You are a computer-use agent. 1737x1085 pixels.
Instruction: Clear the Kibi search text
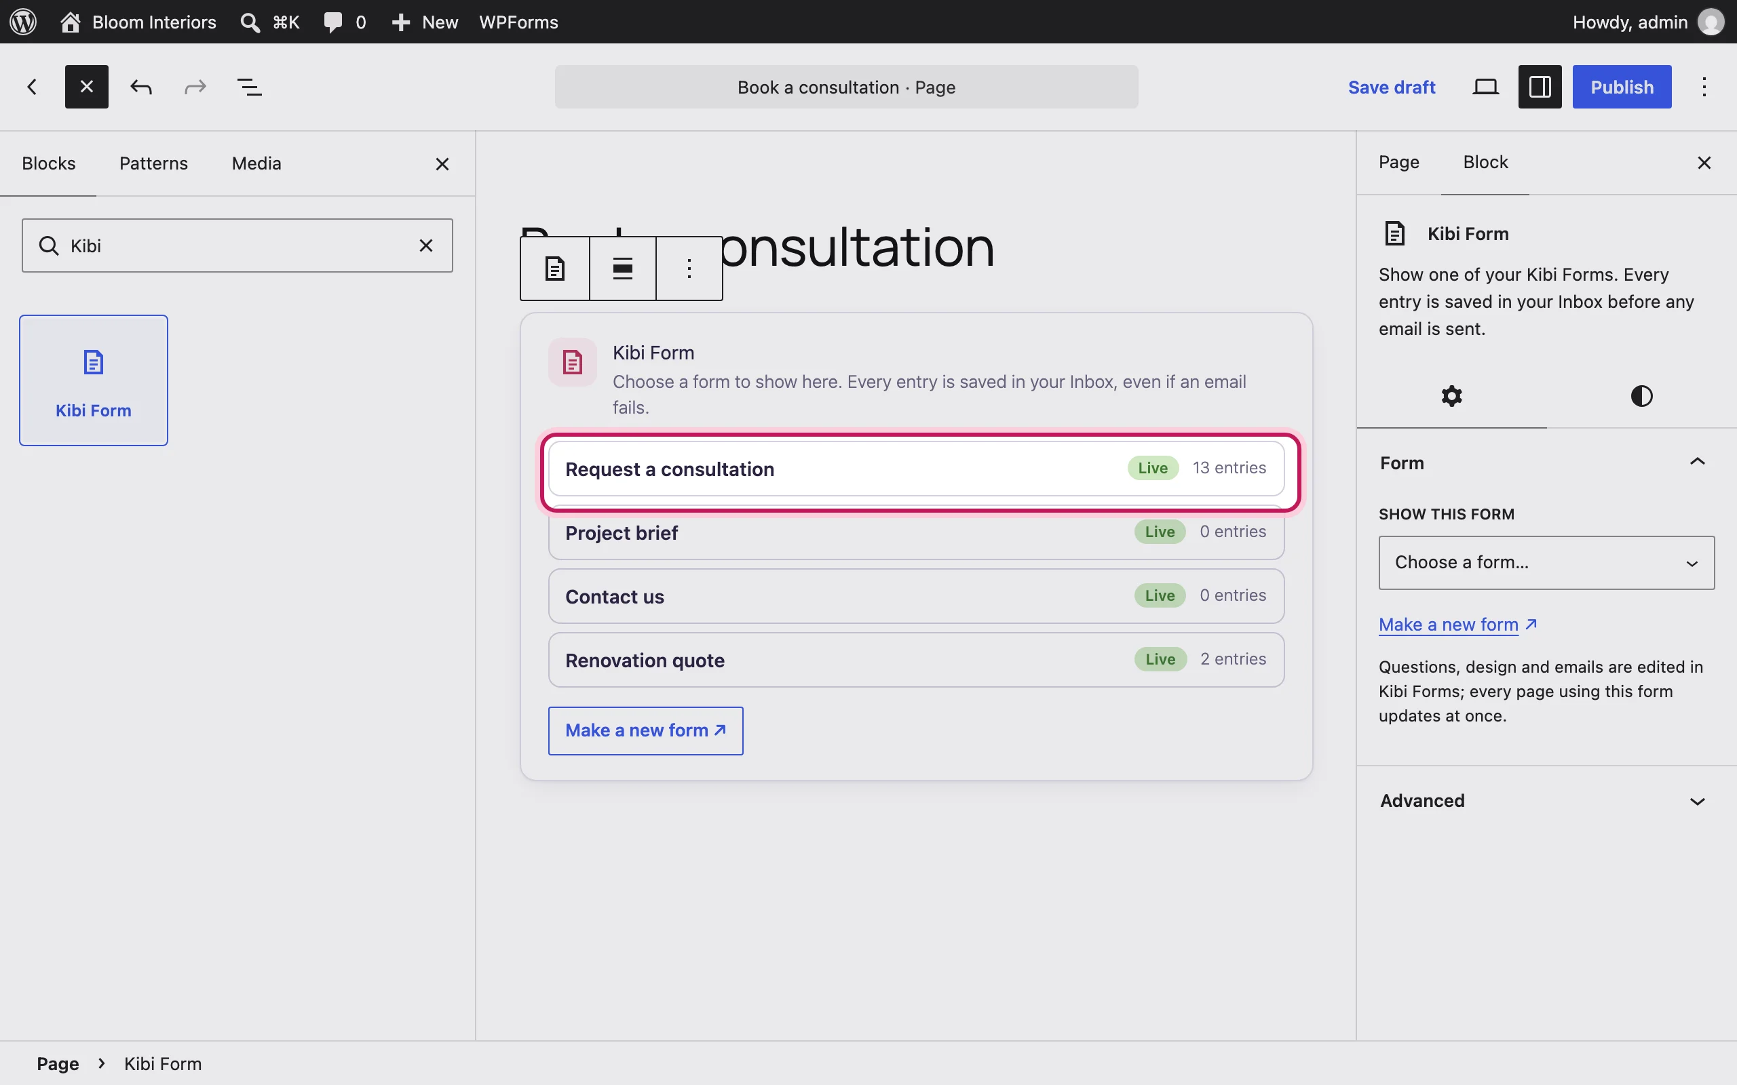425,245
